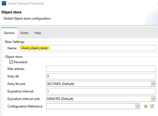
Task: Click the Expiration interval input field
Action: pyautogui.click(x=101, y=91)
